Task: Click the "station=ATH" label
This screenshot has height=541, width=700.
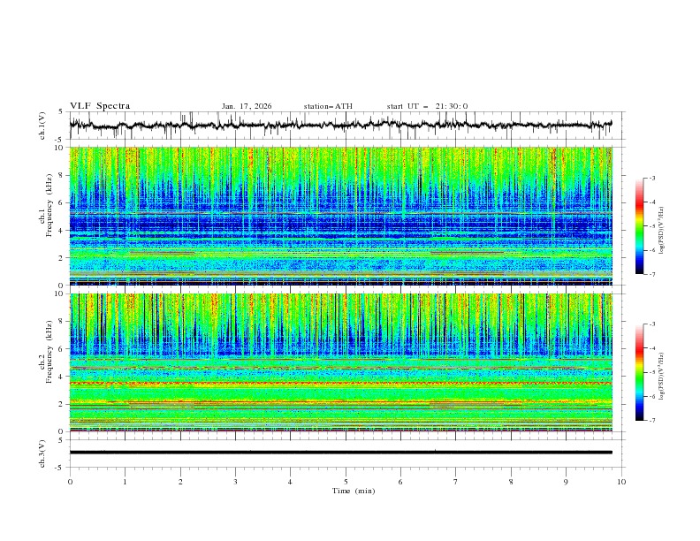Action: click(328, 106)
